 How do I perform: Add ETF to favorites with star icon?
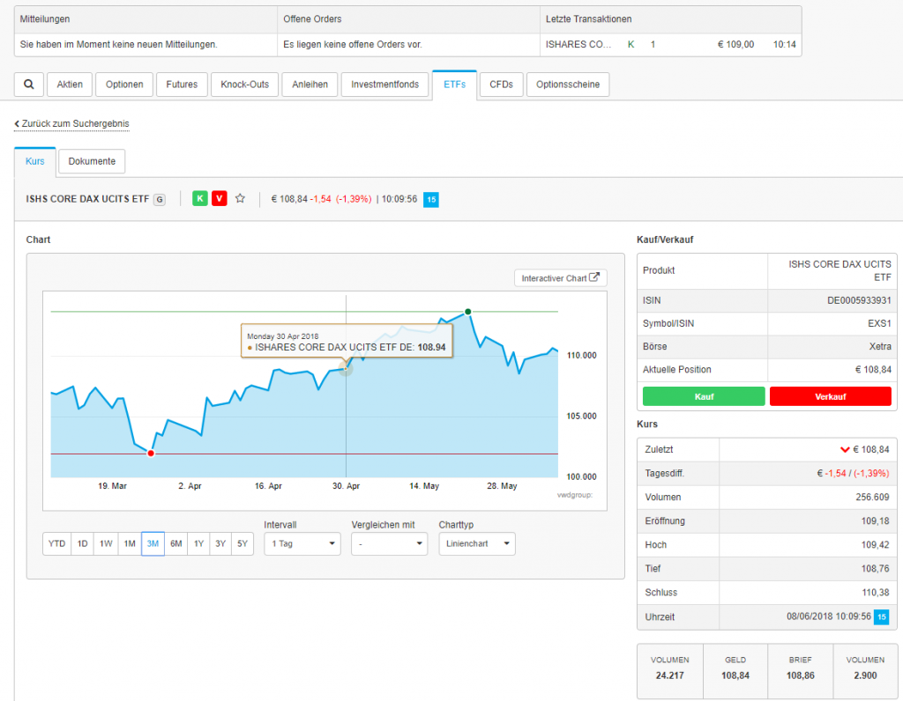click(240, 198)
